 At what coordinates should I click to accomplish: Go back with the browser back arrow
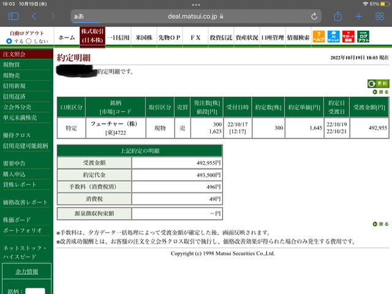click(x=34, y=17)
